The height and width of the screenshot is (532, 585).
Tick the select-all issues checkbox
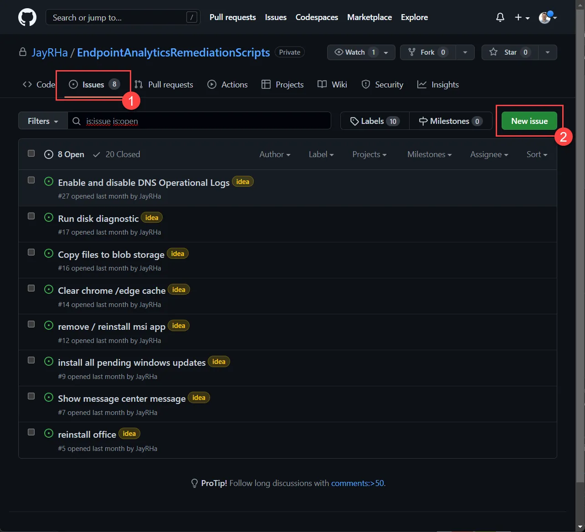coord(31,153)
